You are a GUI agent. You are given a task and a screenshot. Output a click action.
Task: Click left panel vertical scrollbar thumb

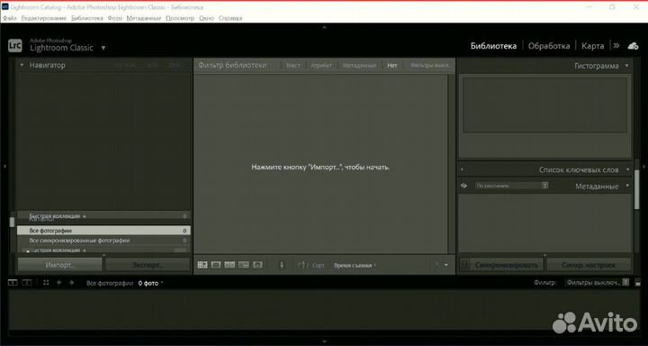[12, 223]
